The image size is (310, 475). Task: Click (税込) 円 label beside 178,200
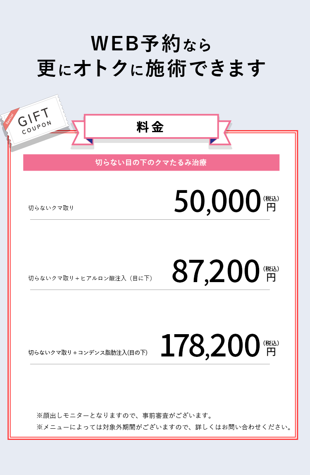[x=271, y=348]
